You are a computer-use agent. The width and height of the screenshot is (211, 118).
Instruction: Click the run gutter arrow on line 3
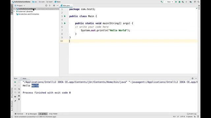click(65, 16)
